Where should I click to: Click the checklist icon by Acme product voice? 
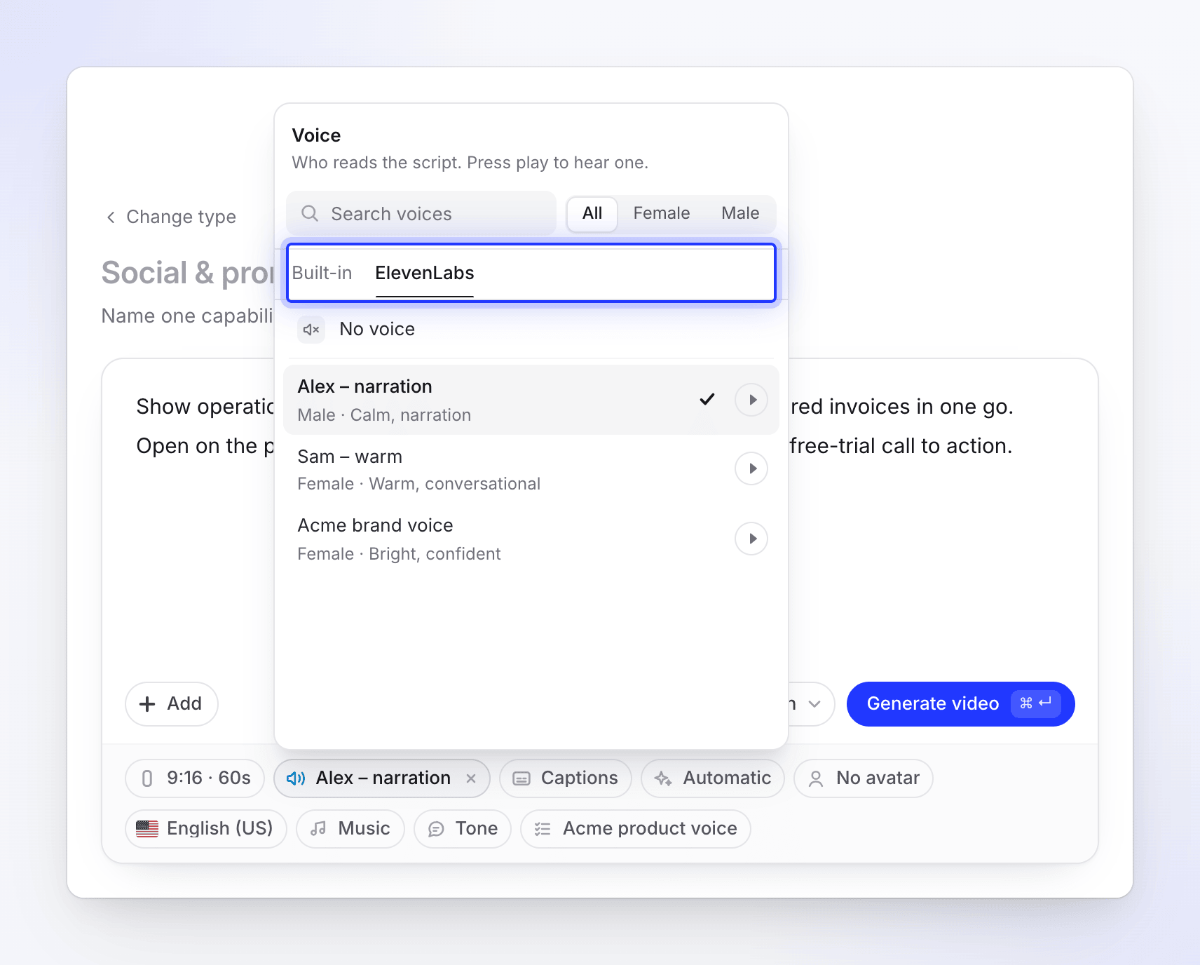click(x=543, y=829)
